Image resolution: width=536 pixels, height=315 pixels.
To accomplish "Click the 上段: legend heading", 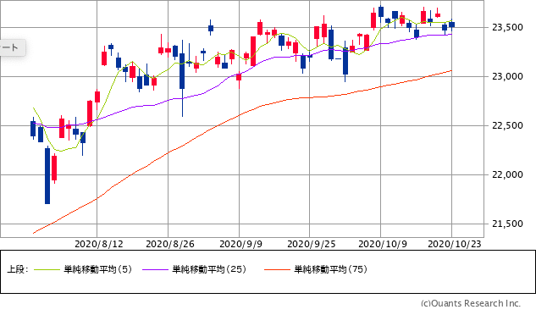I will pyautogui.click(x=17, y=269).
